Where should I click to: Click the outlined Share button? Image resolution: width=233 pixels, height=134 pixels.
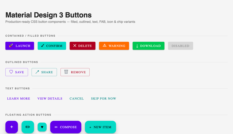(44, 72)
